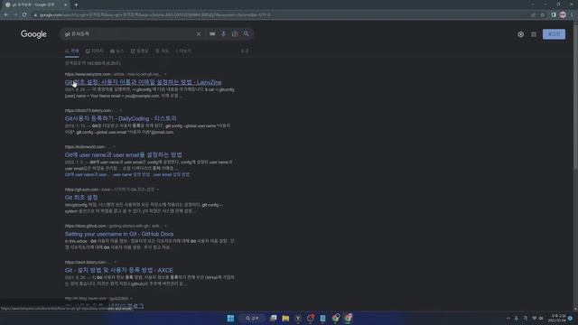This screenshot has height=325, width=578.
Task: Reload the page with the refresh icon
Action: [24, 14]
